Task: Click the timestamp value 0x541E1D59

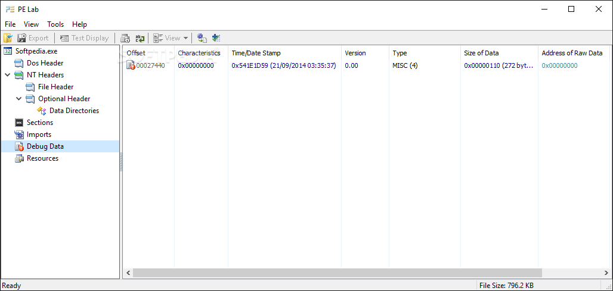Action: point(284,65)
